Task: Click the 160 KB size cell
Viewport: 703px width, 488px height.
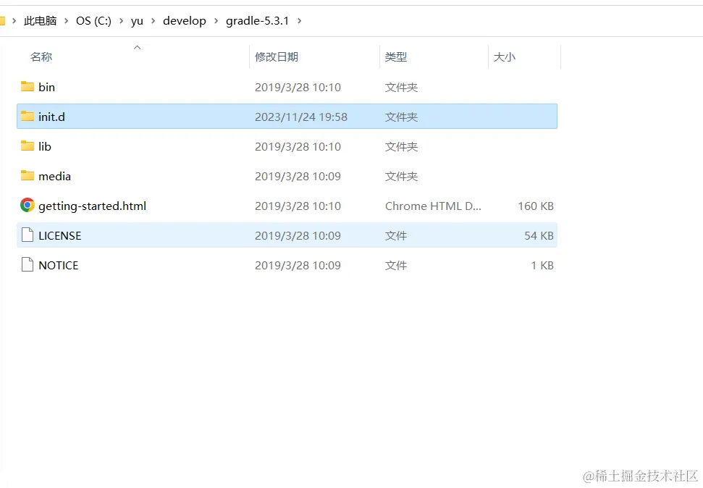Action: pyautogui.click(x=536, y=206)
